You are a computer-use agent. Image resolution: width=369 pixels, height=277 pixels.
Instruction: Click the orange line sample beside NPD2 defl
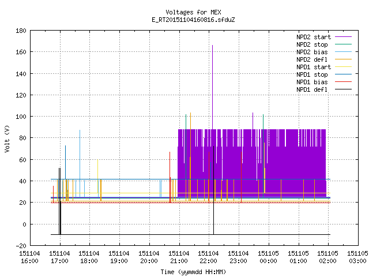click(343, 59)
